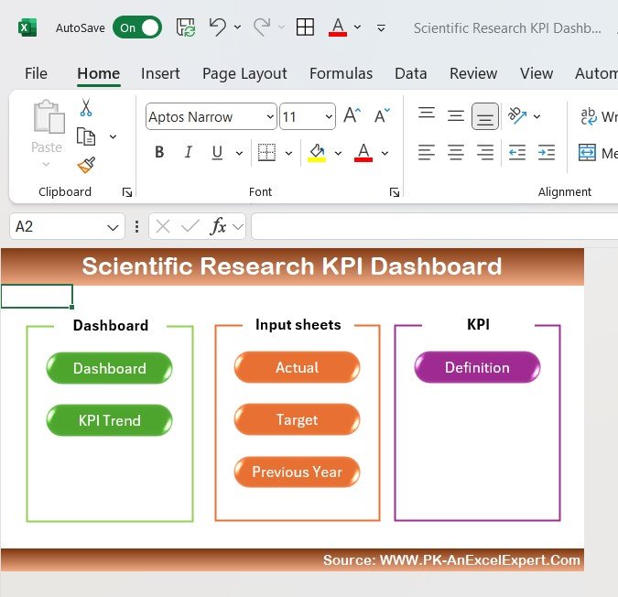Expand the Name Box dropdown arrow
The height and width of the screenshot is (597, 618).
[x=114, y=227]
